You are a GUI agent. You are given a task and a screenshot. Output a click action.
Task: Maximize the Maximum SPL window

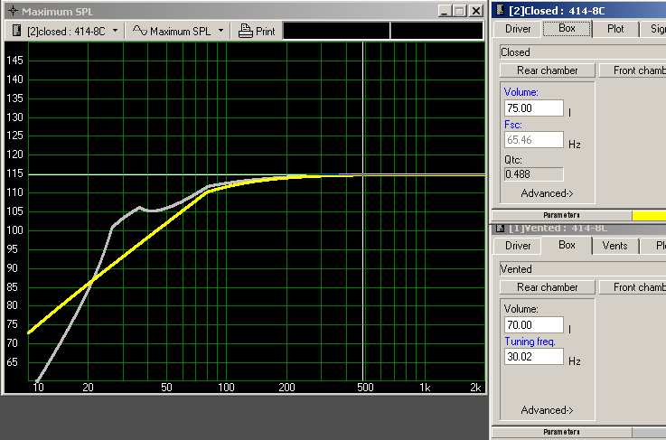click(460, 11)
